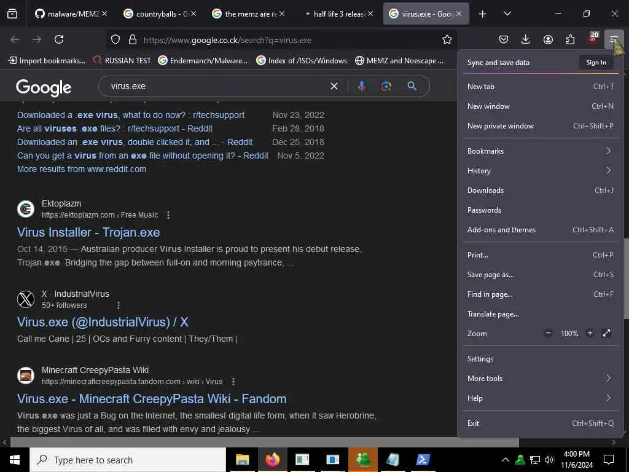This screenshot has width=629, height=472.
Task: Open File Explorer from the taskbar
Action: (242, 460)
